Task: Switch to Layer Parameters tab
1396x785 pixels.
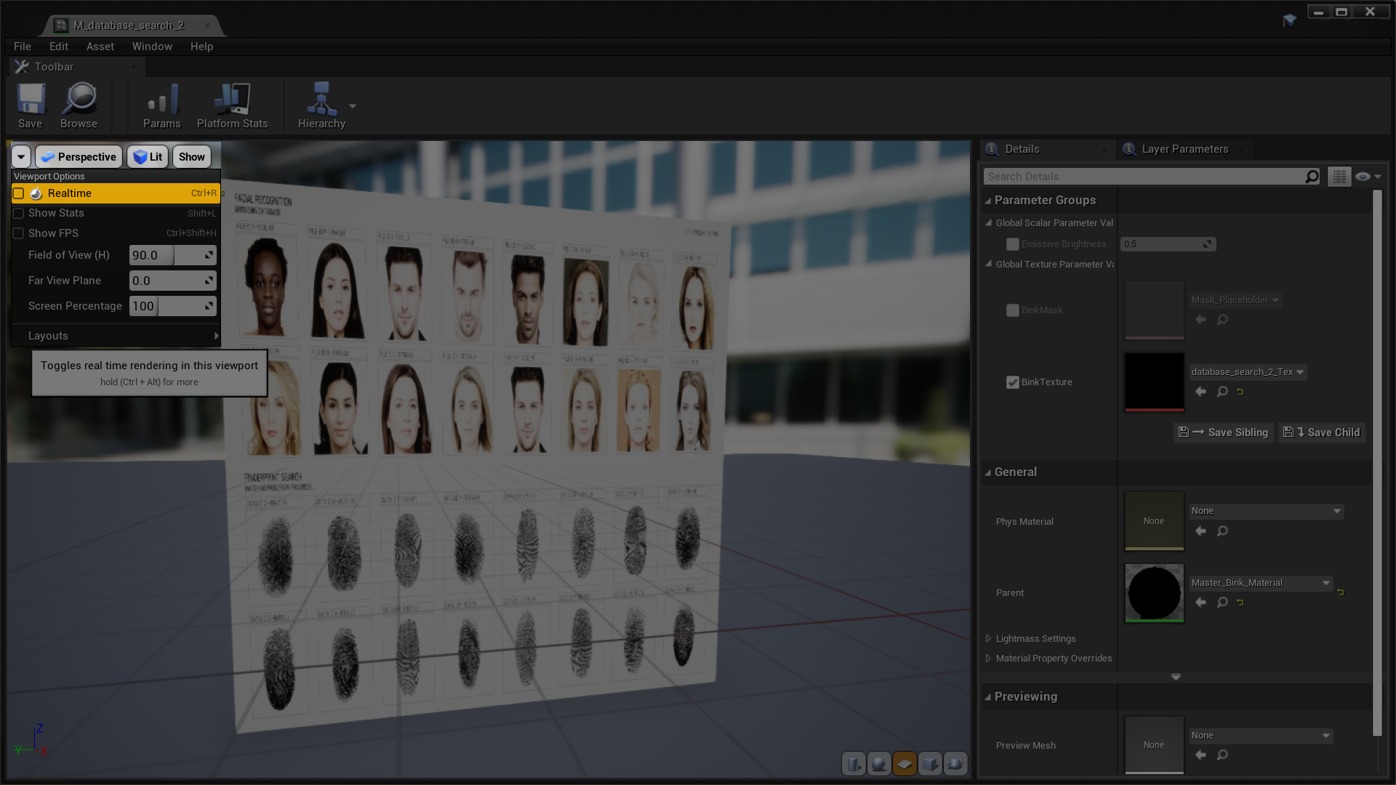Action: click(1184, 149)
